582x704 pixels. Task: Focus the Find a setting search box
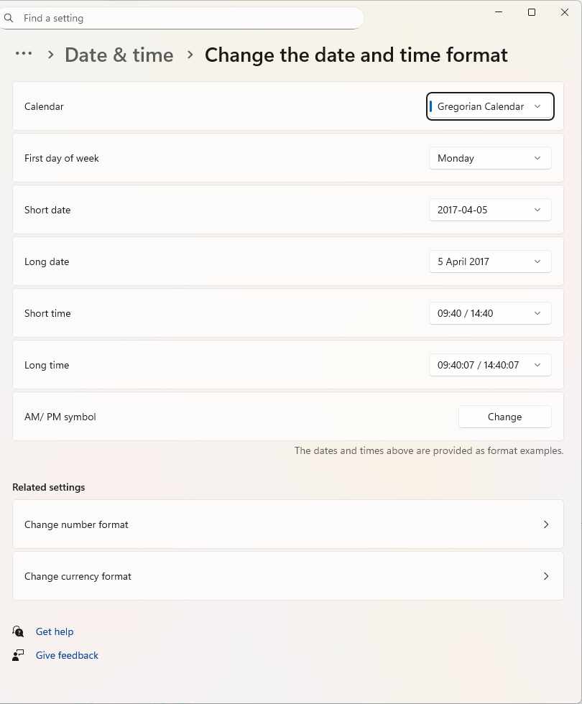point(187,18)
